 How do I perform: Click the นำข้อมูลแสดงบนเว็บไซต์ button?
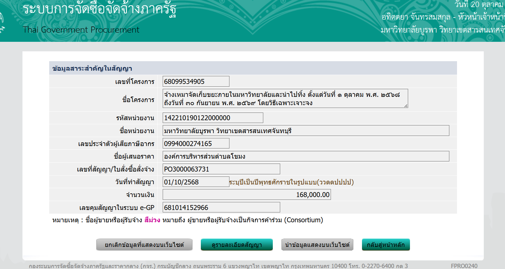tap(317, 245)
